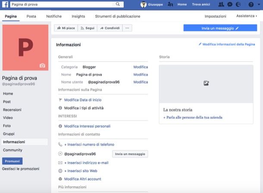Open Community in the left sidebar
Viewport: 263px width, 193px height.
point(13,150)
